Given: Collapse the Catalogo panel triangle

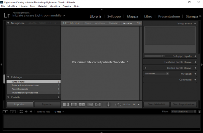Looking at the screenshot, I should (x=8, y=77).
